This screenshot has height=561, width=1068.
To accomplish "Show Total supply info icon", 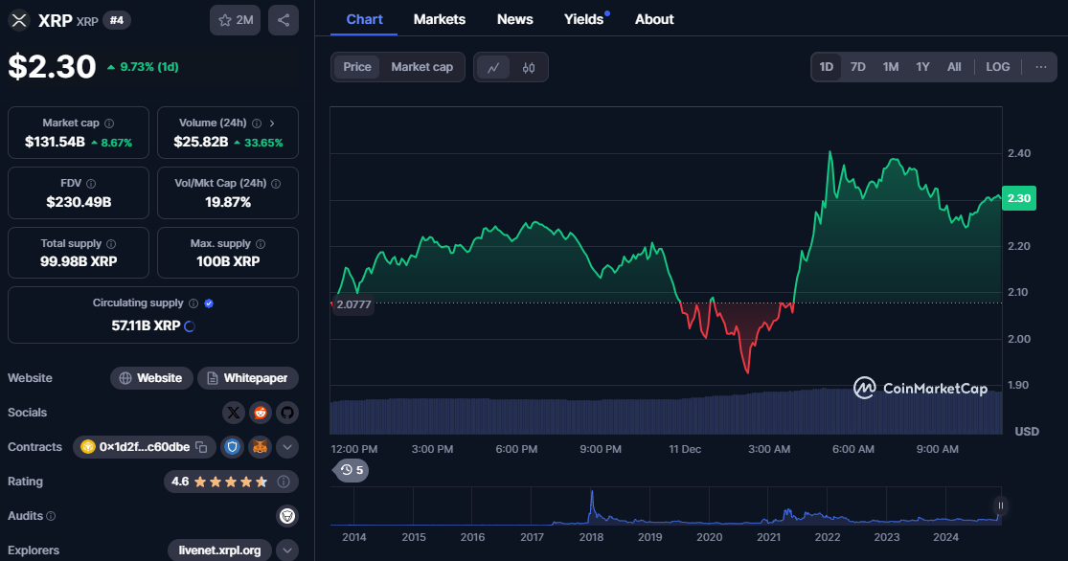I will tap(111, 244).
